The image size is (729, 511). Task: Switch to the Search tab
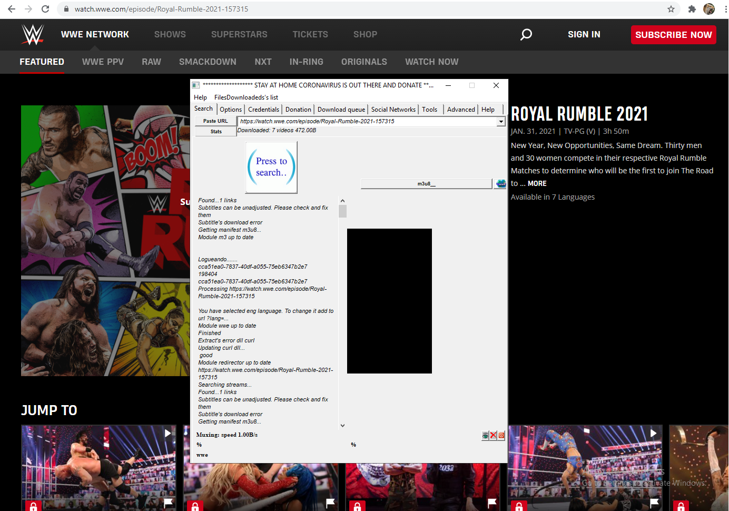pyautogui.click(x=203, y=109)
